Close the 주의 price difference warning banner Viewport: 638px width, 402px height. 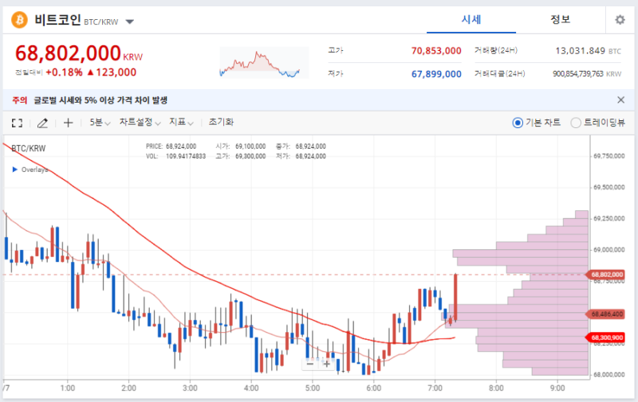pos(620,100)
